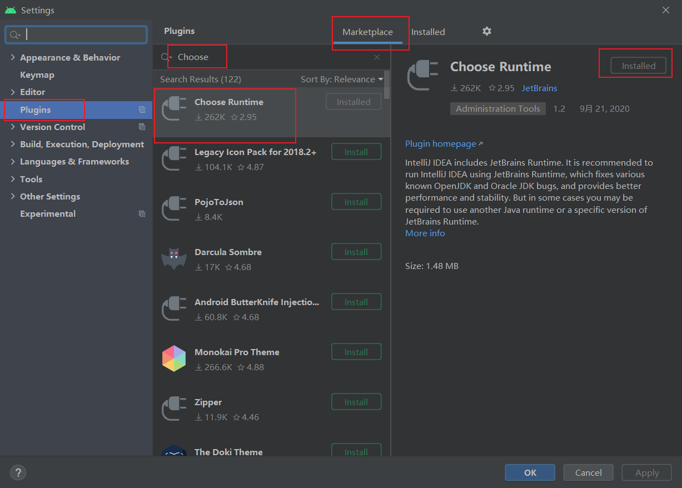The width and height of the screenshot is (682, 488).
Task: Click settings search magnifier icon
Action: point(15,35)
